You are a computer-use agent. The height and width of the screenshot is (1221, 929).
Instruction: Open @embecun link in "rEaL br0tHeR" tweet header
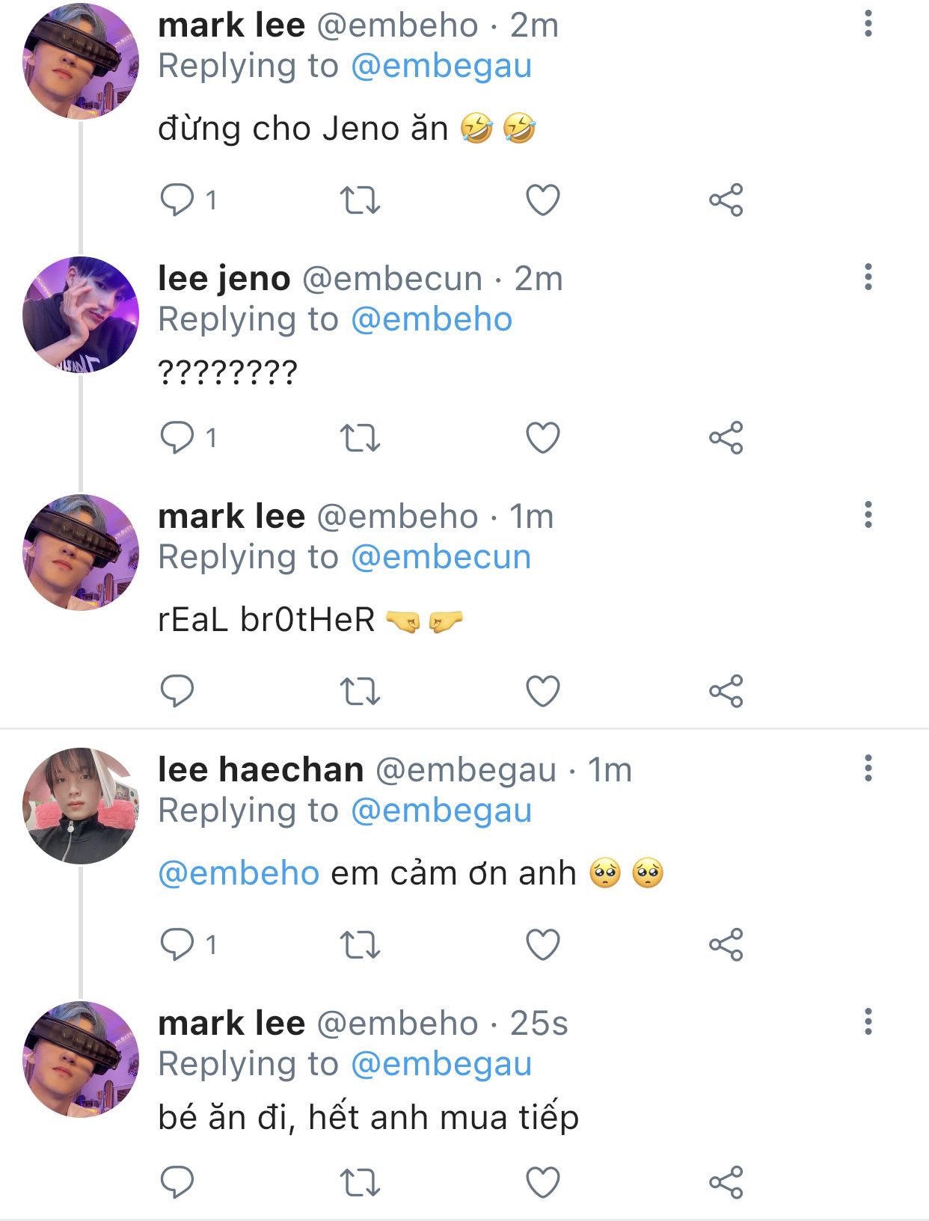click(441, 557)
